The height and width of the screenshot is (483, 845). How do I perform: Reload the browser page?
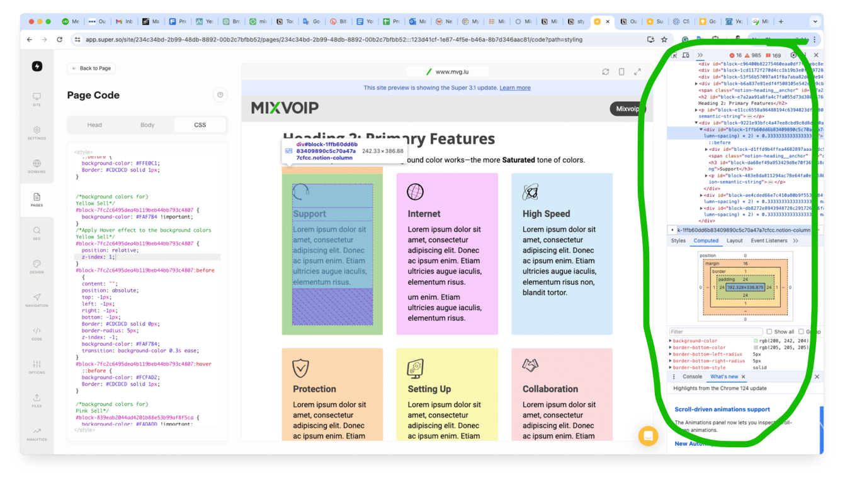click(x=60, y=40)
